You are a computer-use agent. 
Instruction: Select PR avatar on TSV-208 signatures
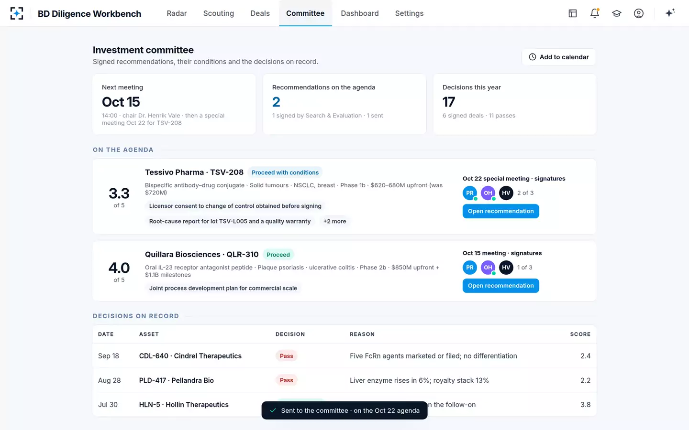[470, 193]
